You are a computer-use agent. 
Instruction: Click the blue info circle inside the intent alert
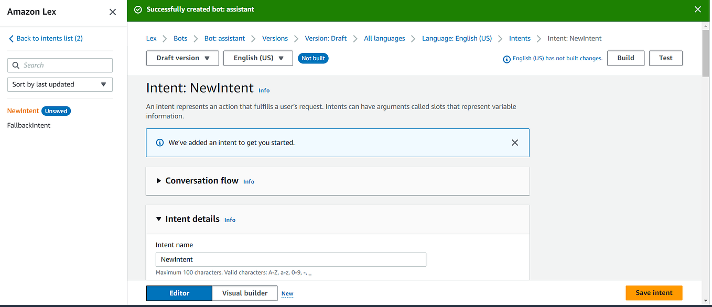point(159,142)
